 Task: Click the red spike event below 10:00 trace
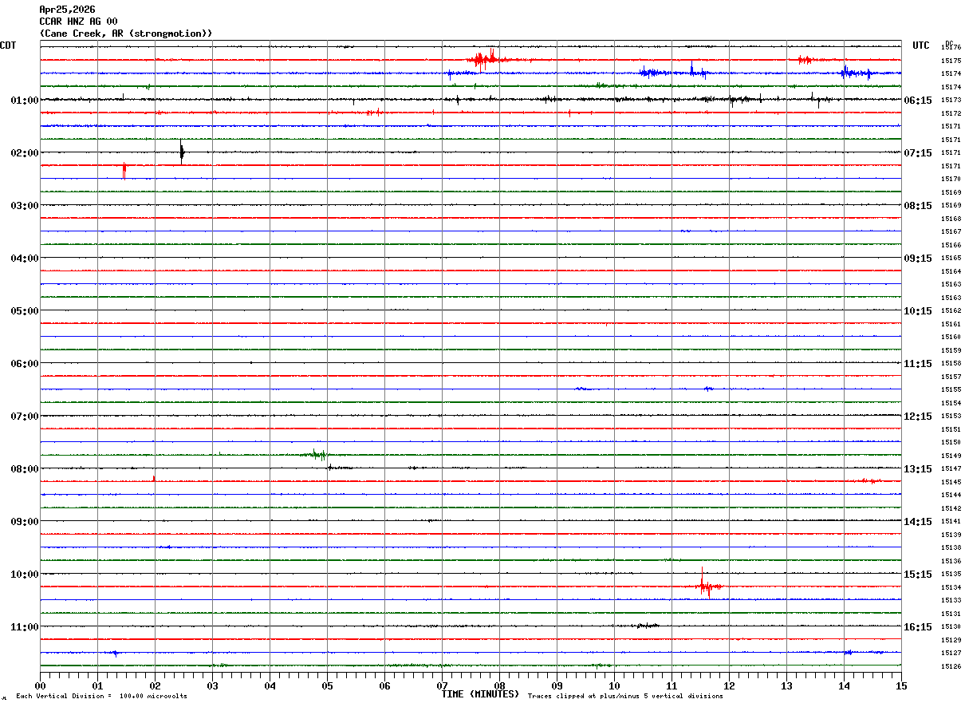click(x=705, y=587)
